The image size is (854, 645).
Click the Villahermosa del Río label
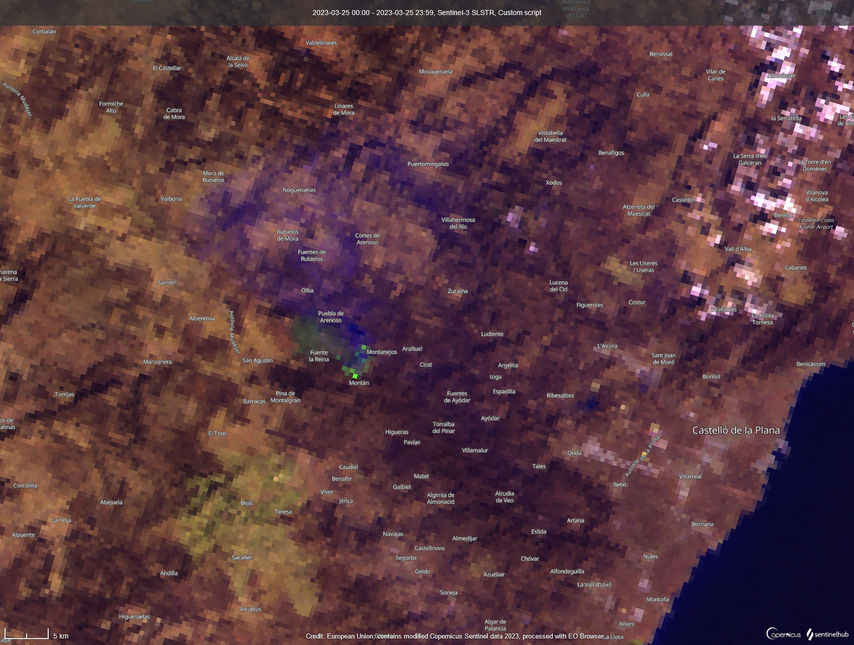pos(459,223)
